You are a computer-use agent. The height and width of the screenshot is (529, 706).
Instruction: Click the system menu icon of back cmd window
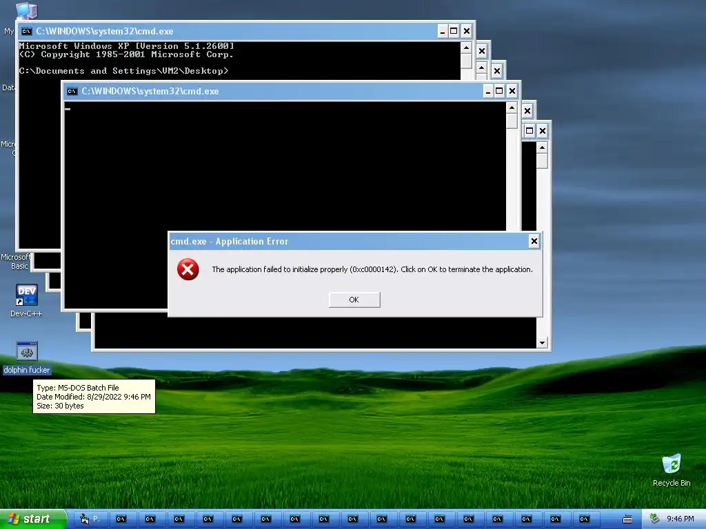[x=27, y=31]
